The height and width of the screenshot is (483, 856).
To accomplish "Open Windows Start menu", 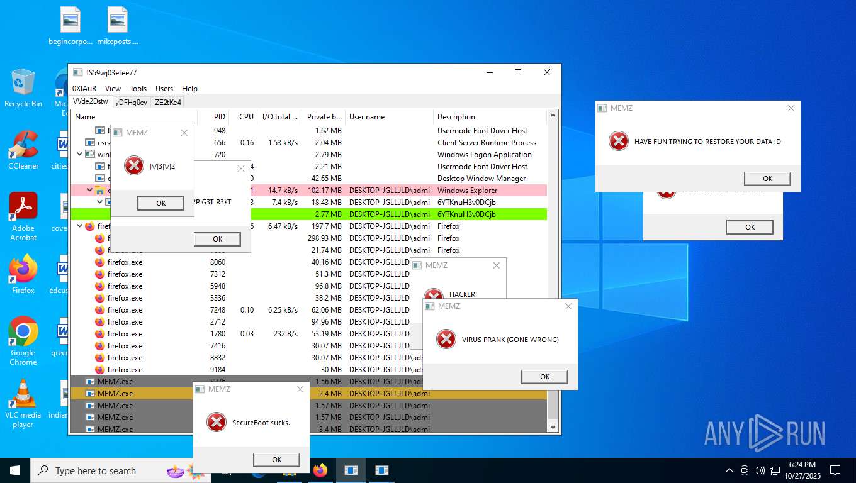I will (x=15, y=470).
